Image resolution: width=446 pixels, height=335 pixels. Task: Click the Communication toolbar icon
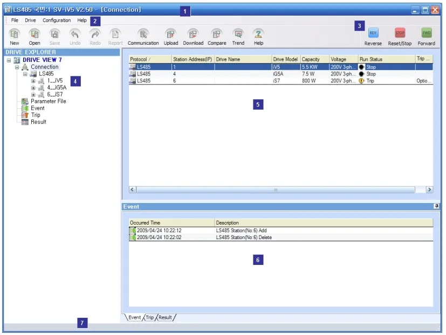coord(143,34)
